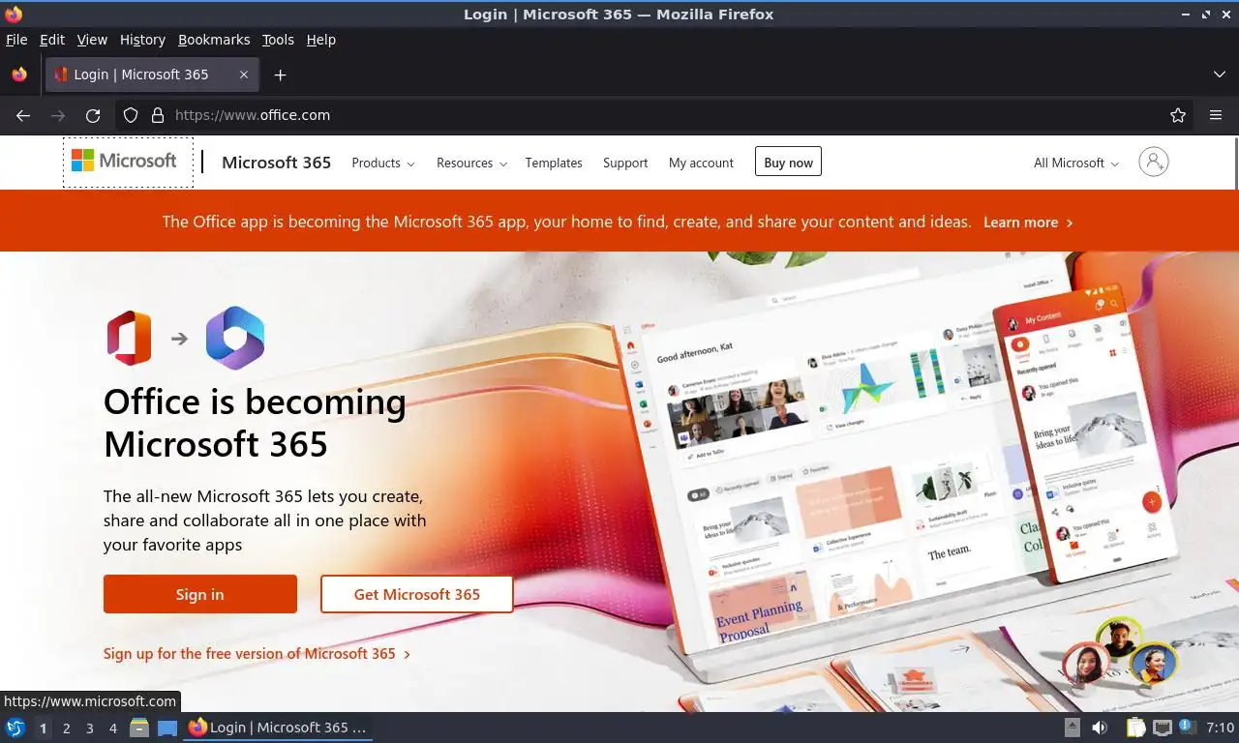Open the file manager taskbar icon

coord(139,728)
